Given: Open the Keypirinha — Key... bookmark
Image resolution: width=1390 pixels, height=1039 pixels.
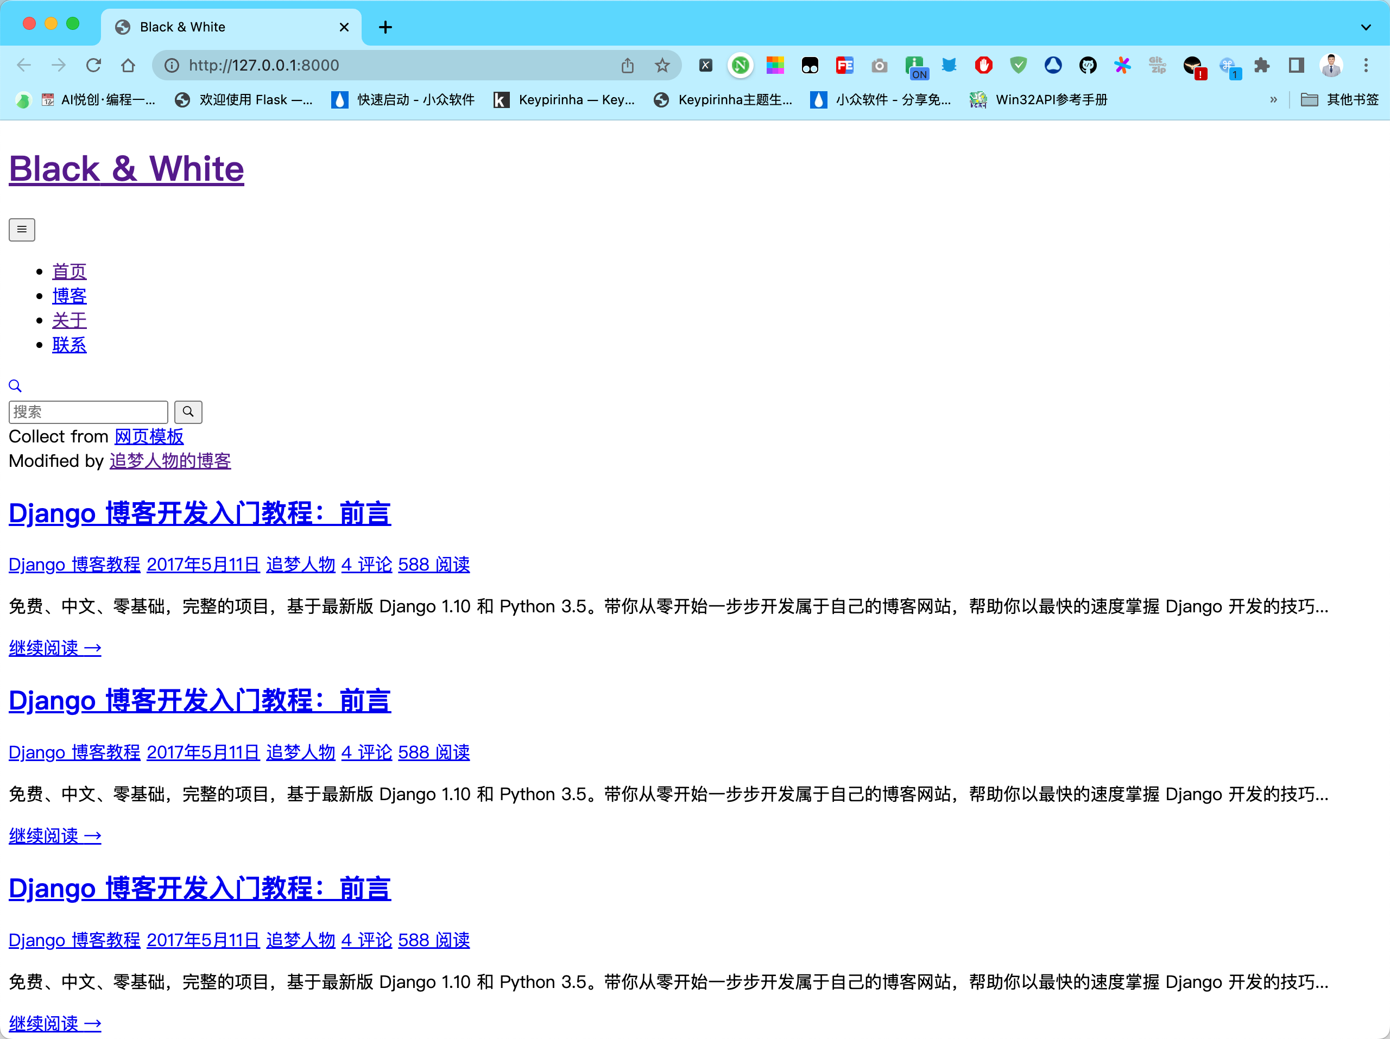Looking at the screenshot, I should pos(564,99).
